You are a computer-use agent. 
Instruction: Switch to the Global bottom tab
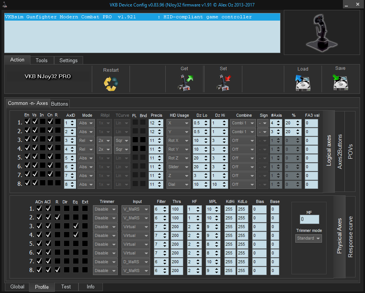click(x=17, y=287)
